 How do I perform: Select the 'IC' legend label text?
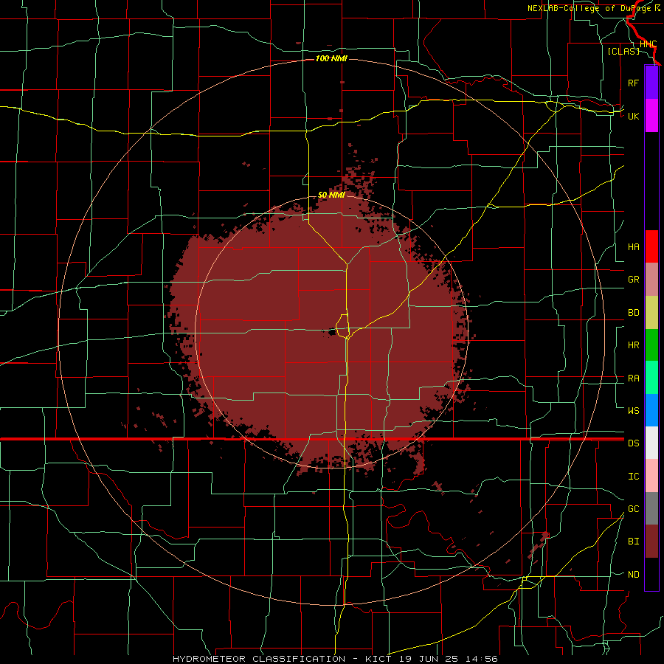(x=633, y=476)
